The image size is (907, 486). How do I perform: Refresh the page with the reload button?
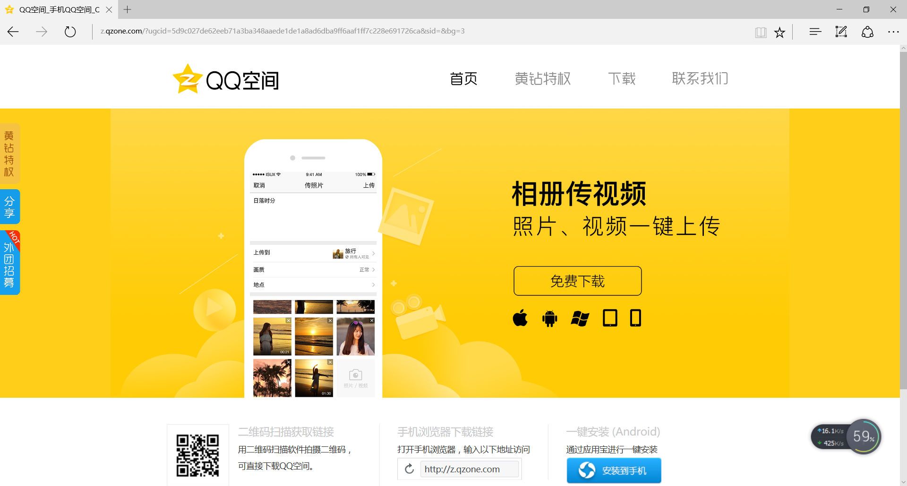pyautogui.click(x=70, y=32)
